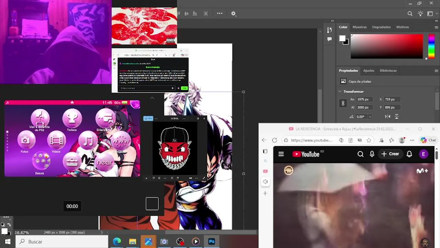Open the History panel icon in collapsed dock

pyautogui.click(x=329, y=30)
